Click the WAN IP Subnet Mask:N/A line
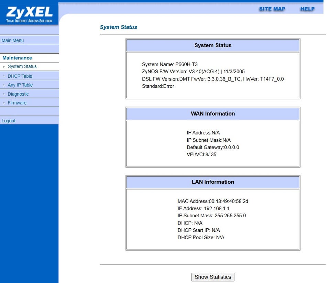 [209, 140]
